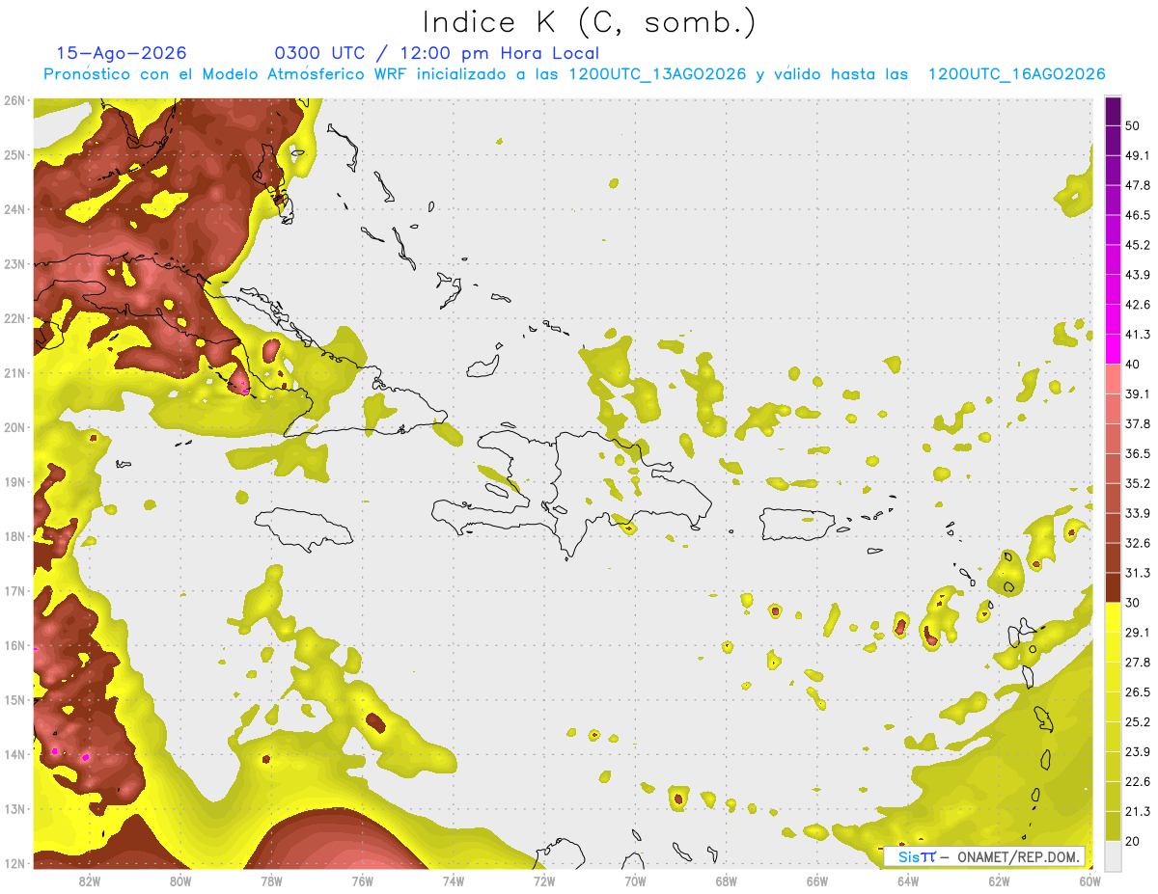Click the color bar value "46.5"
Viewport: 1158px width, 894px height.
point(1138,215)
